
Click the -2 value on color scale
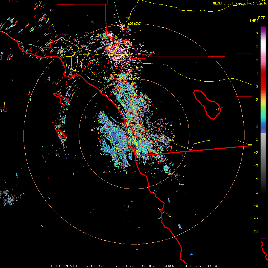click(256, 153)
